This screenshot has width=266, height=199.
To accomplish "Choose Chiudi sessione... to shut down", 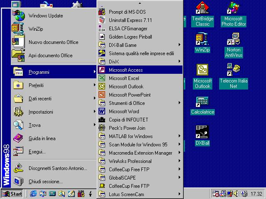I will click(54, 182).
